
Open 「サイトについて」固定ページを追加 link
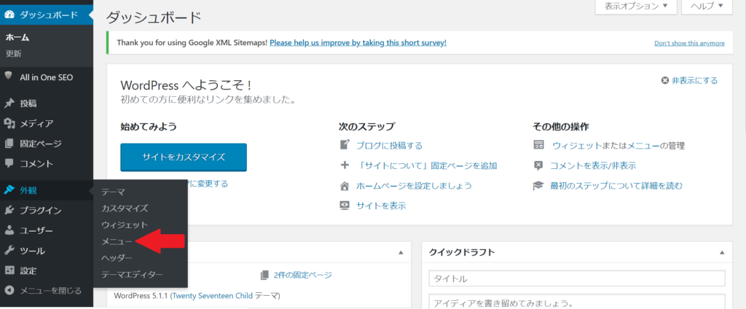click(427, 165)
